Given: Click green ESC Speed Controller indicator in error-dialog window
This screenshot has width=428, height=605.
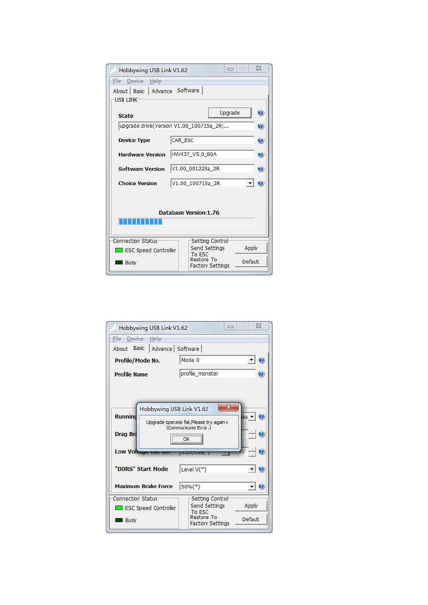Looking at the screenshot, I should [x=119, y=508].
